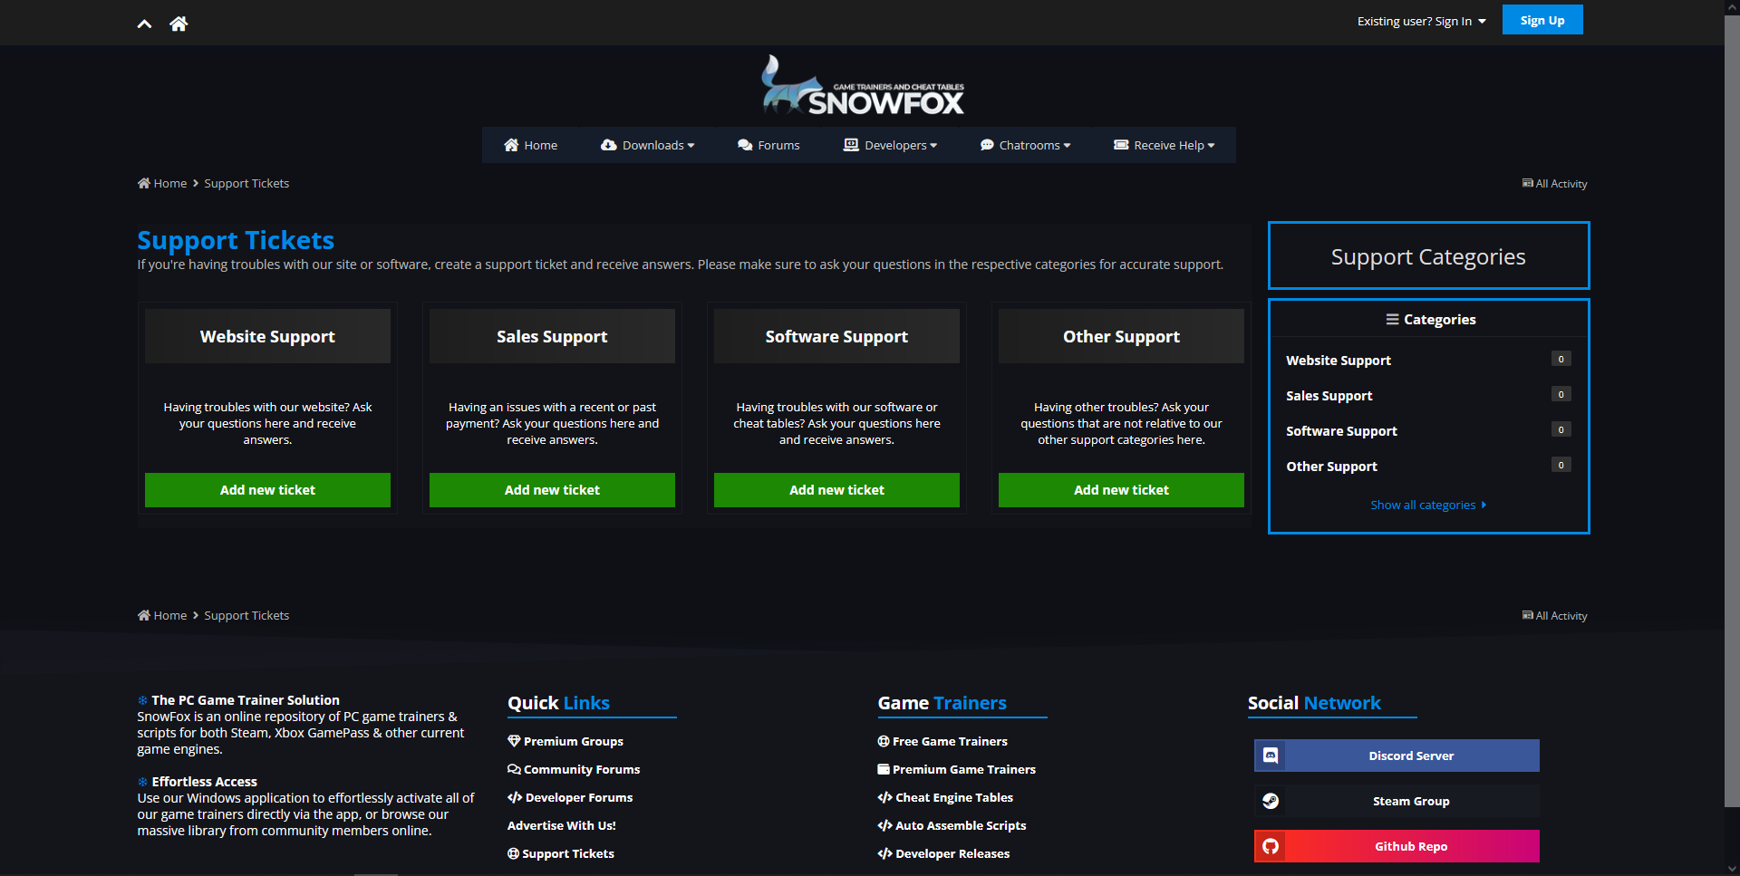1740x876 pixels.
Task: Open Premium Game Trainers link
Action: pyautogui.click(x=957, y=769)
